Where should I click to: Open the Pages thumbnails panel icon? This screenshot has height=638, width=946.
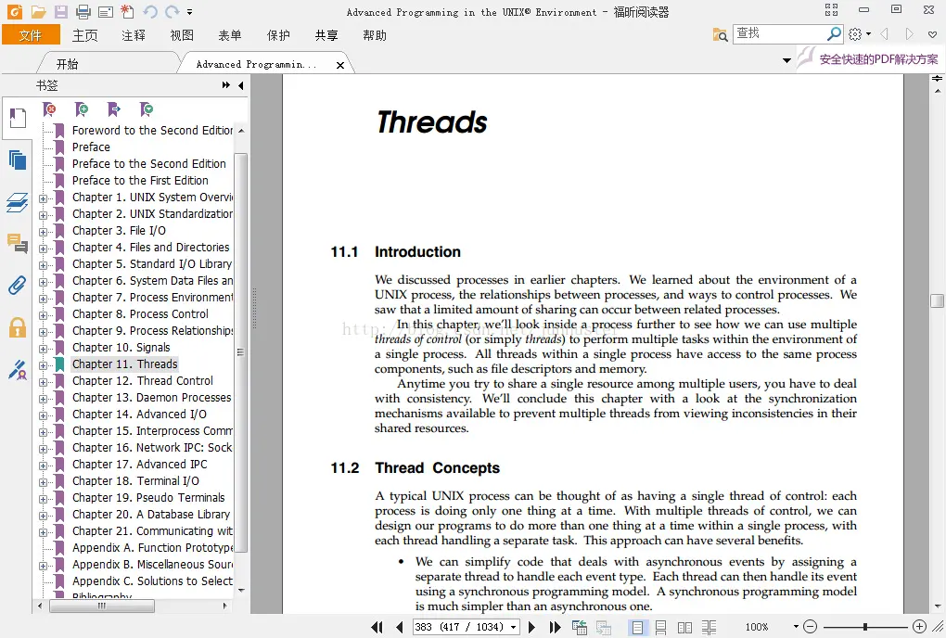18,159
